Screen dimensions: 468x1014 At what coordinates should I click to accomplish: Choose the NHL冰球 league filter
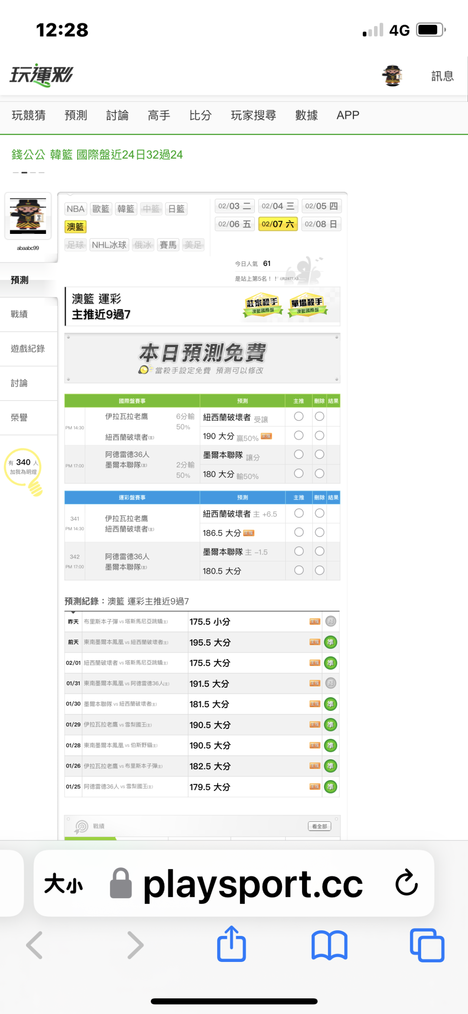109,245
